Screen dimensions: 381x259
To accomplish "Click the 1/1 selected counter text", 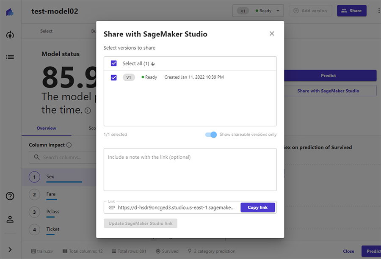I will [115, 135].
